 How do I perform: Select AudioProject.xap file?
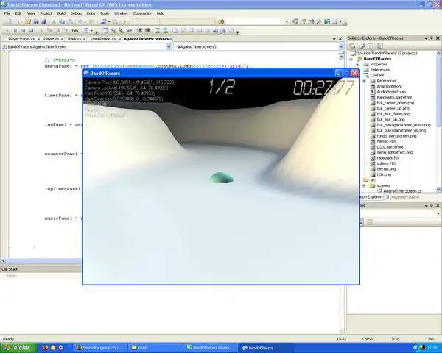(391, 92)
